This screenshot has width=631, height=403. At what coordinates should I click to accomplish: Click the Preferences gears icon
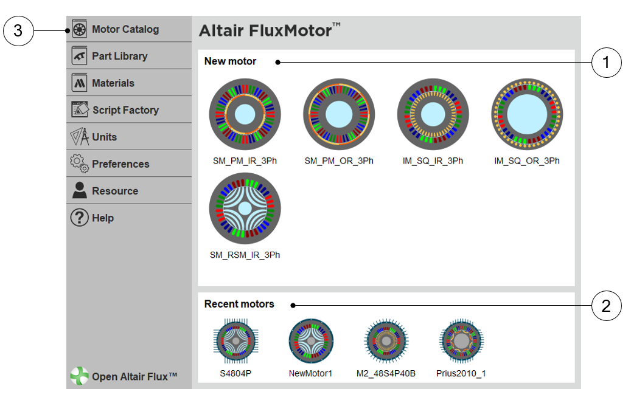pyautogui.click(x=80, y=164)
